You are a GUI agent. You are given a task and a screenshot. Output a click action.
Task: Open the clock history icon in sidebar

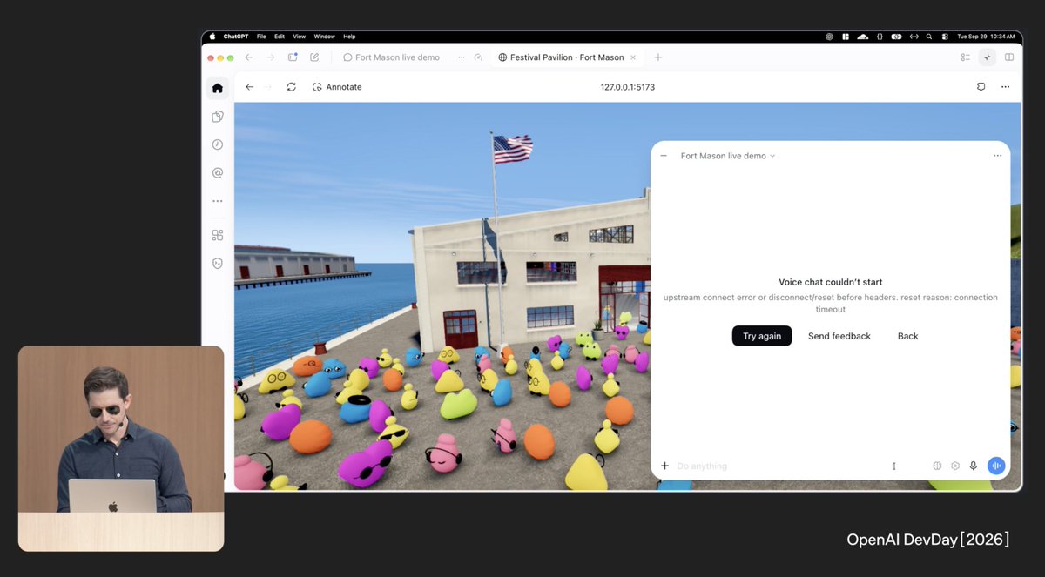pos(218,144)
